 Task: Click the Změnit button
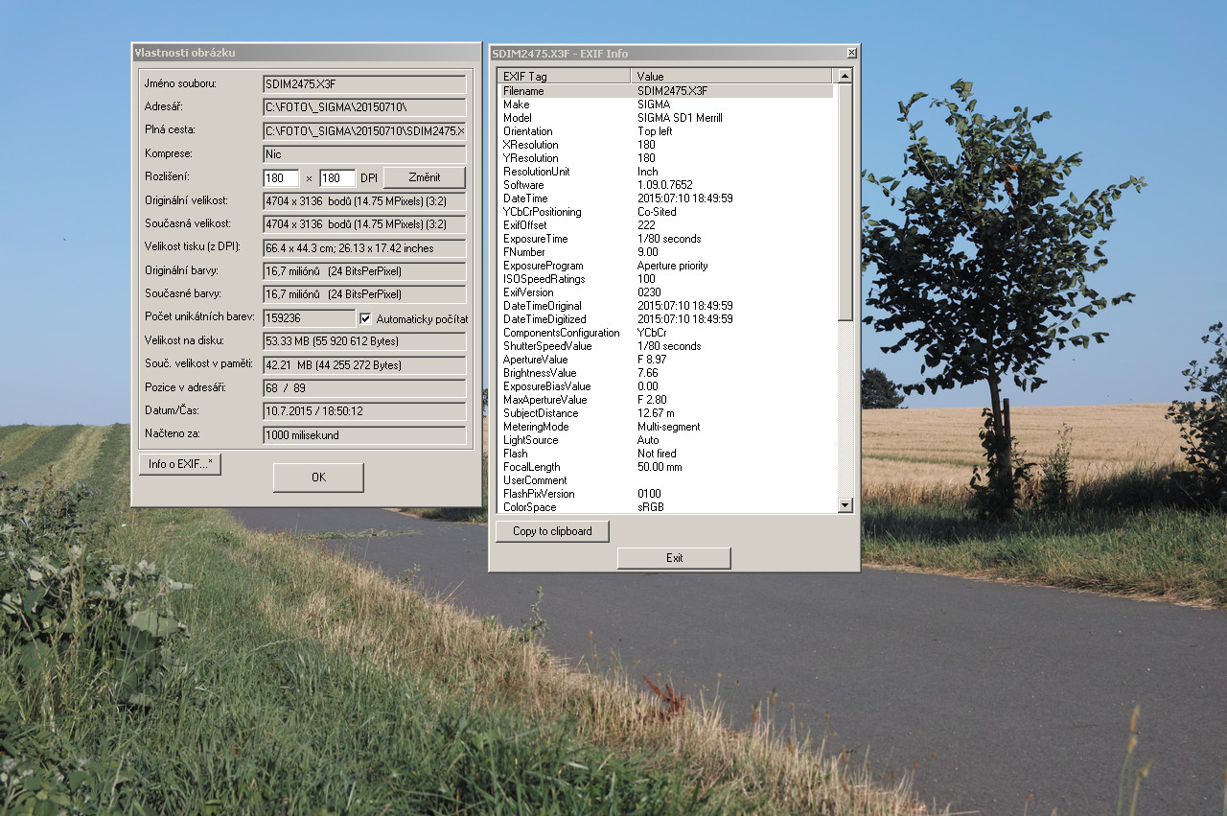pyautogui.click(x=424, y=177)
